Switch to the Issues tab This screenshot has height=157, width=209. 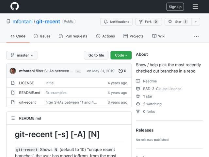tap(42, 36)
